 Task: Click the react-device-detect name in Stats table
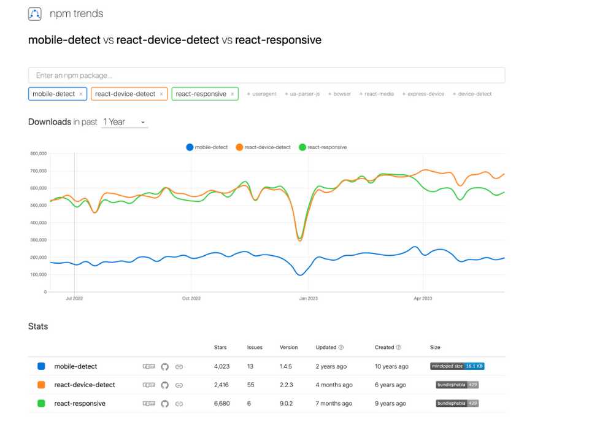[x=85, y=385]
